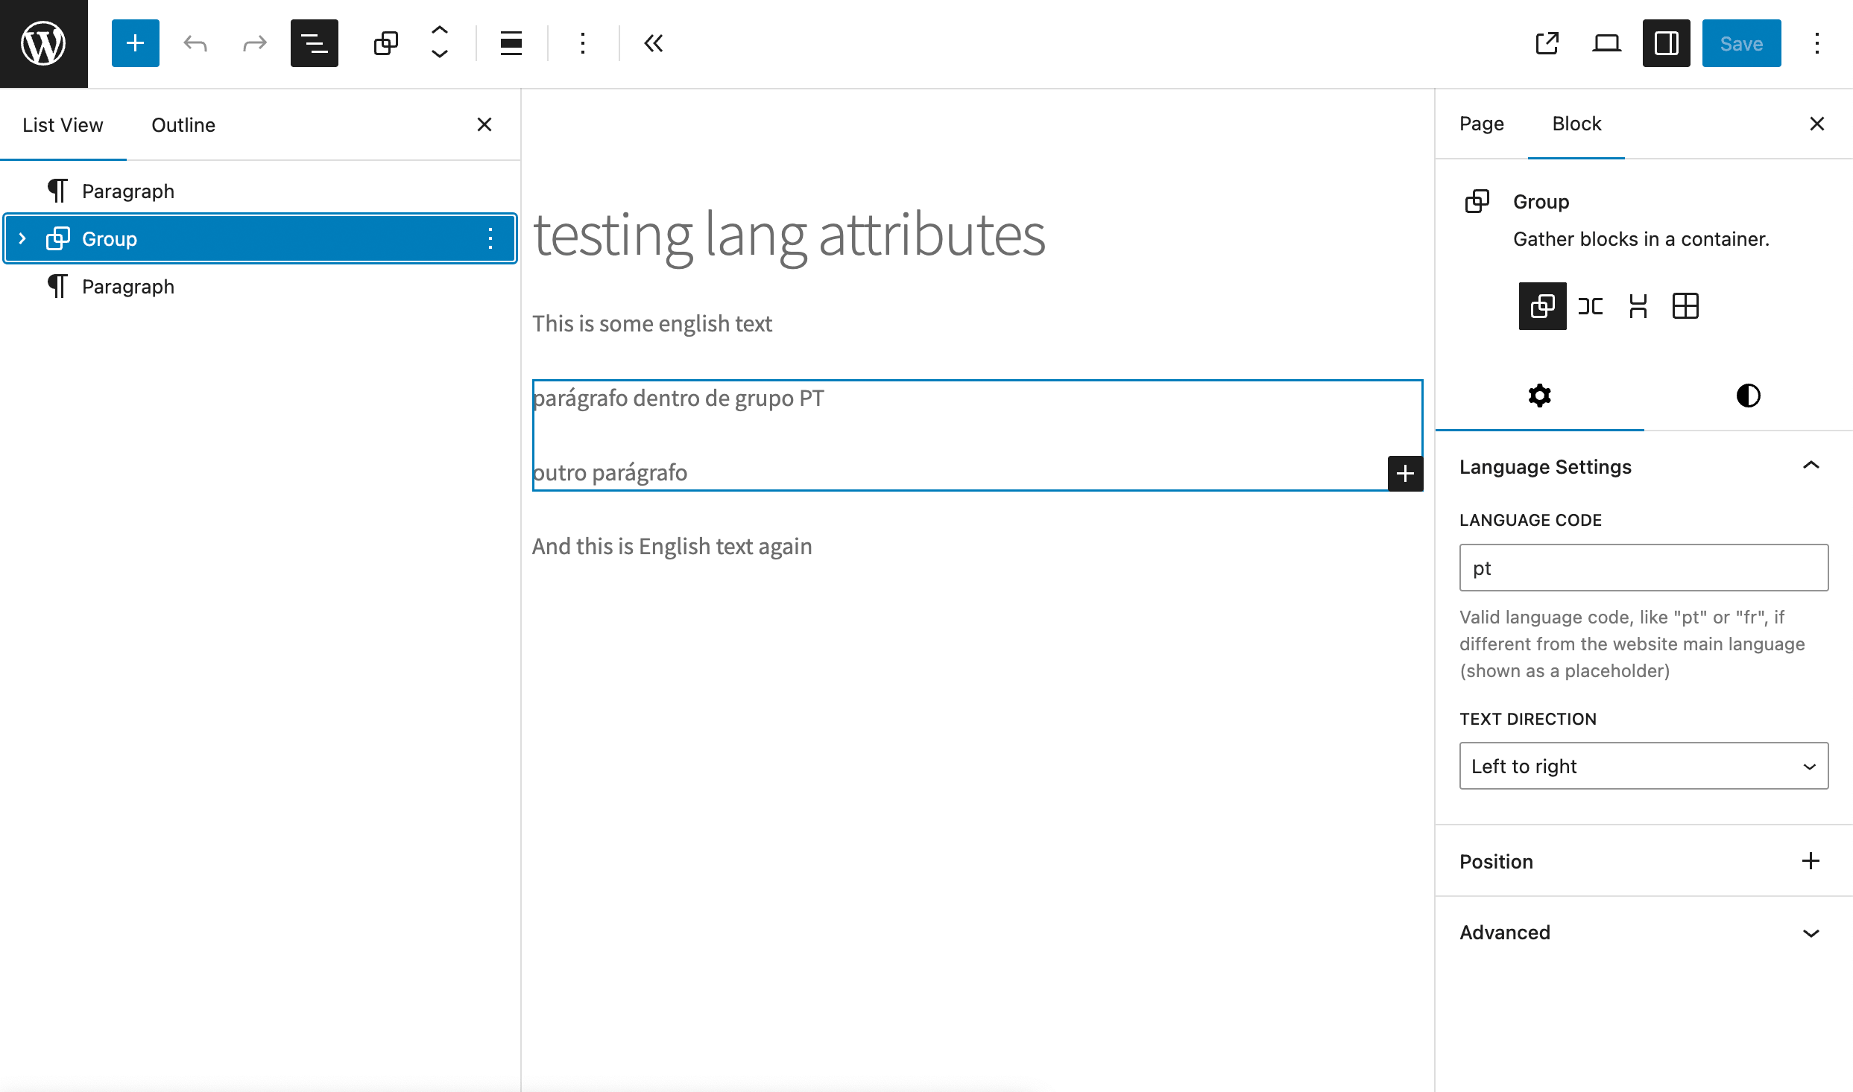
Task: Move block up with the arrow
Action: pyautogui.click(x=440, y=31)
